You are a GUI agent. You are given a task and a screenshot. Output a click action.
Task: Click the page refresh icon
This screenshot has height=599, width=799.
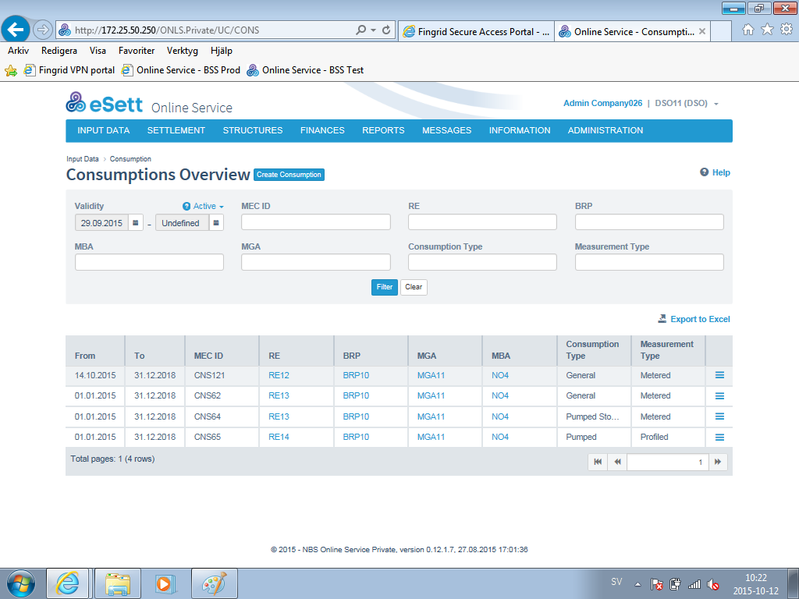[x=386, y=30]
